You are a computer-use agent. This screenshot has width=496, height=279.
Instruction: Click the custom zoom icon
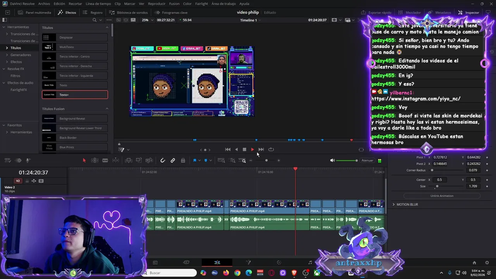coord(242,160)
